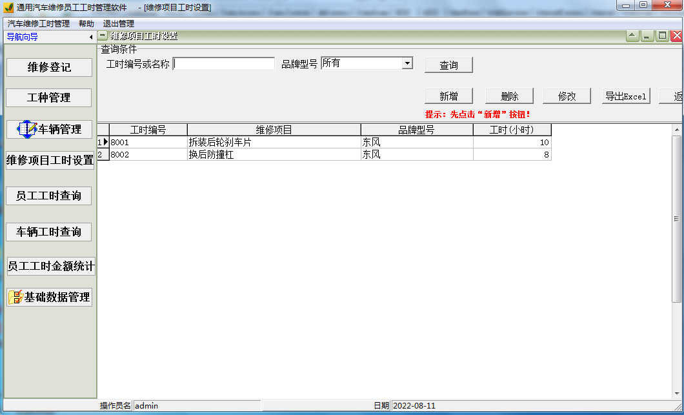Open 车辆管理 in the navigation panel
The width and height of the screenshot is (684, 415).
click(49, 130)
